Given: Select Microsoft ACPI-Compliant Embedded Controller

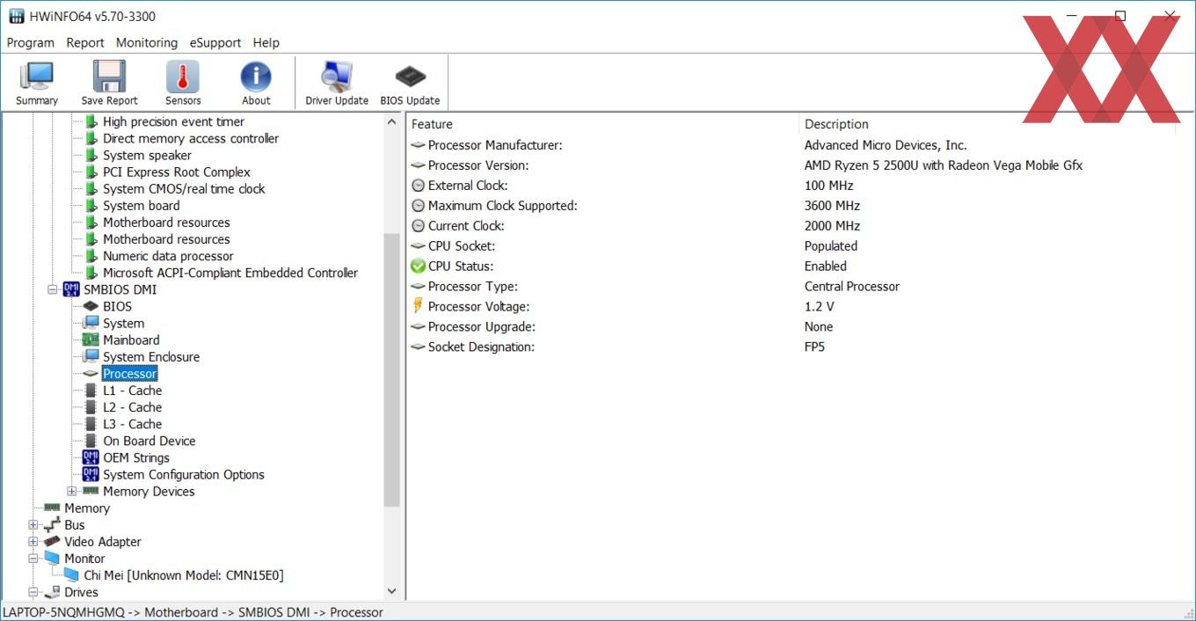Looking at the screenshot, I should [230, 273].
